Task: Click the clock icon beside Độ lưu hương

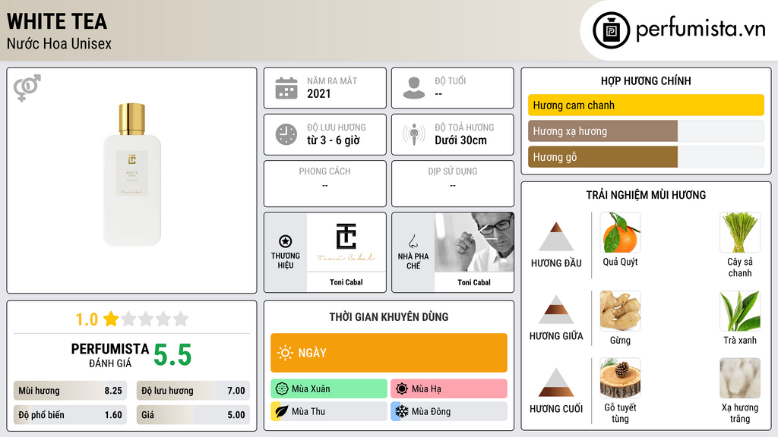Action: coord(286,134)
